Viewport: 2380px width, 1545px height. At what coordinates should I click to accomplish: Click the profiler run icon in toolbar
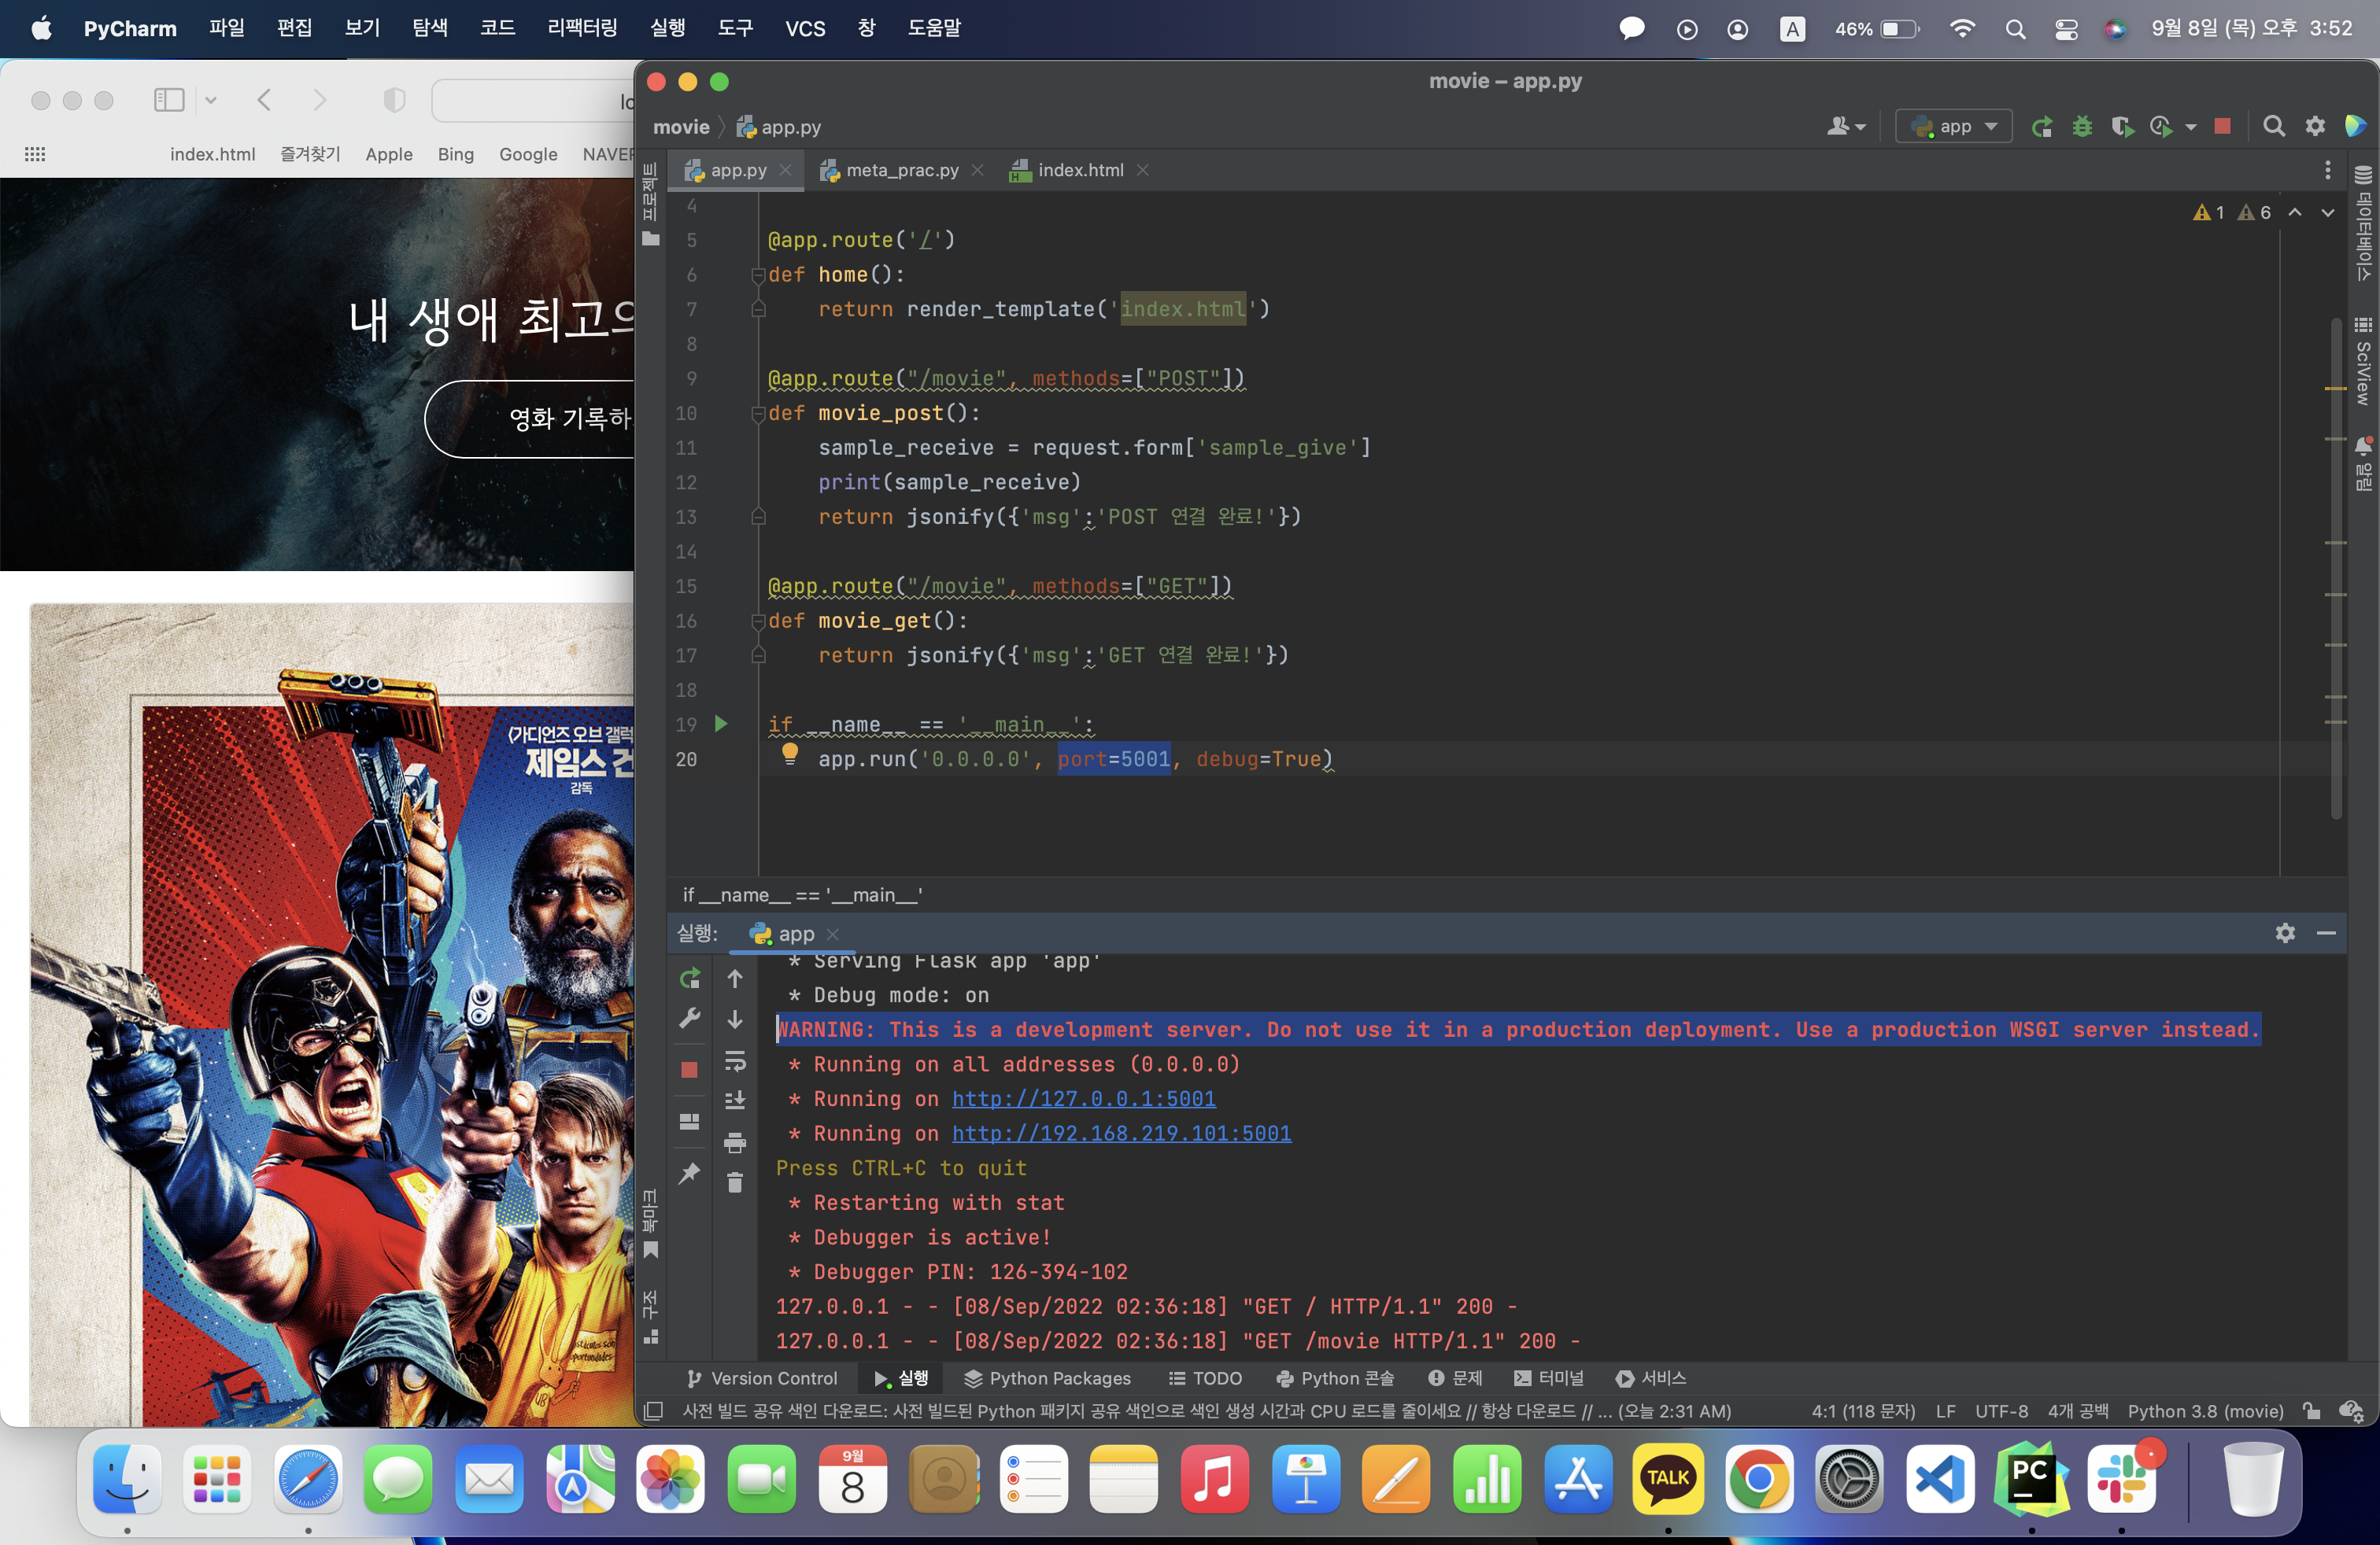(2160, 127)
